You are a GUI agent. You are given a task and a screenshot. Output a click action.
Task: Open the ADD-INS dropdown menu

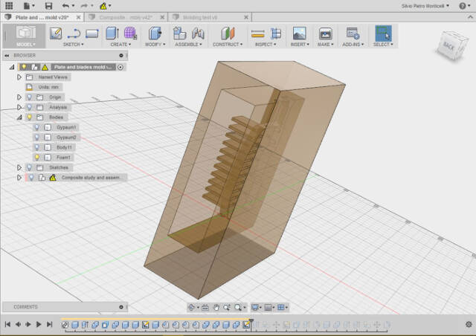pyautogui.click(x=353, y=45)
